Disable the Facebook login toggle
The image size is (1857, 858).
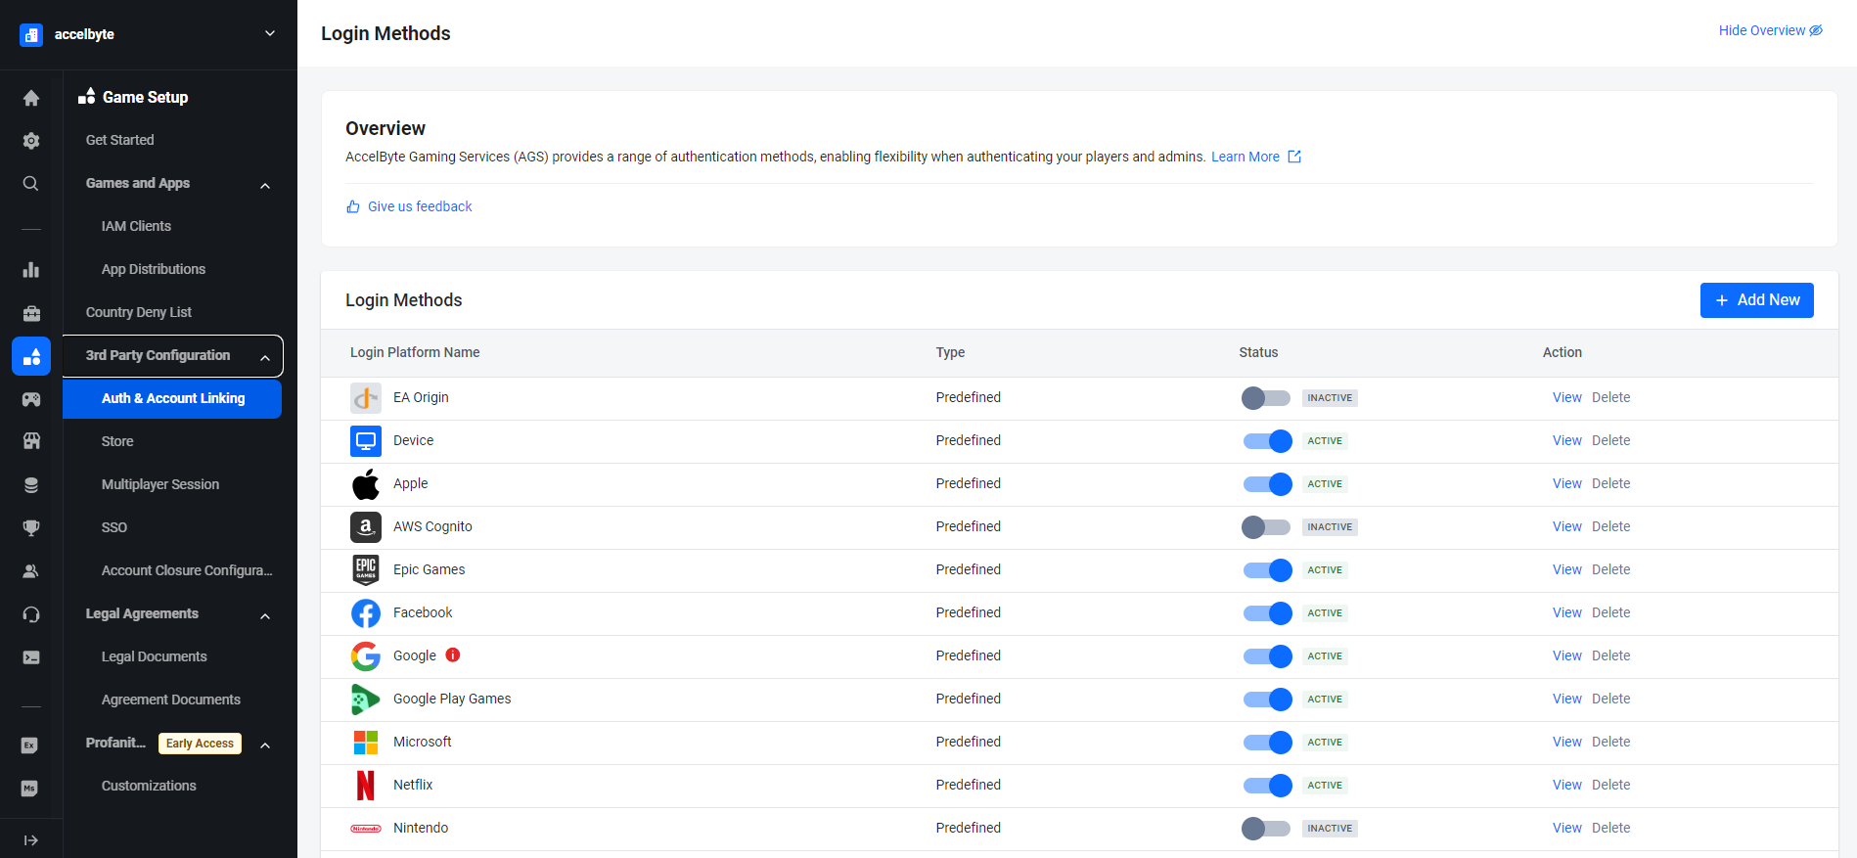click(x=1266, y=613)
